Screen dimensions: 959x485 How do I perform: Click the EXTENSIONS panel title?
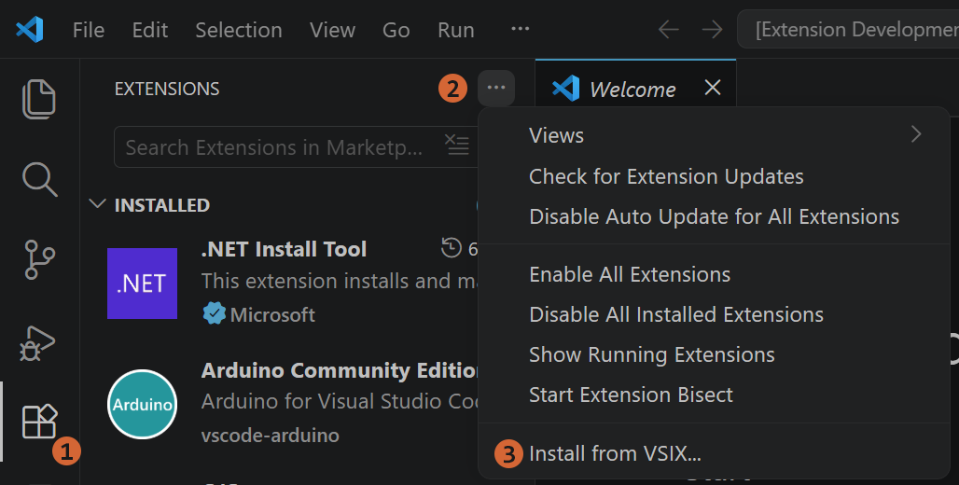pyautogui.click(x=167, y=89)
